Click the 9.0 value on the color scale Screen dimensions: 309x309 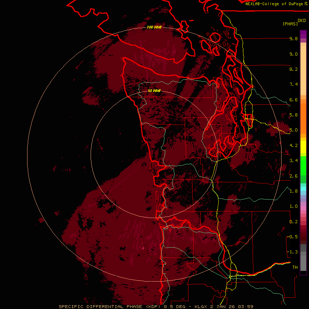click(294, 54)
